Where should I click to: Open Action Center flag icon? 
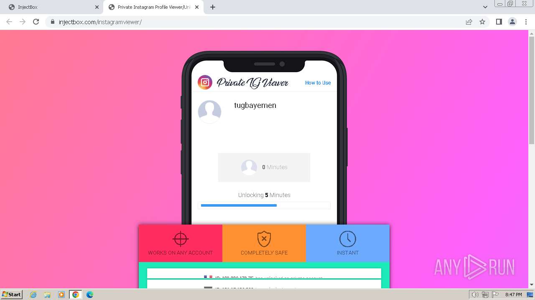point(495,295)
